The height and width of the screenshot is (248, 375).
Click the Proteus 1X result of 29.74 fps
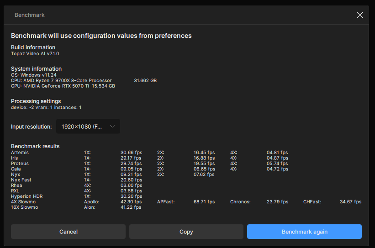[x=131, y=163]
